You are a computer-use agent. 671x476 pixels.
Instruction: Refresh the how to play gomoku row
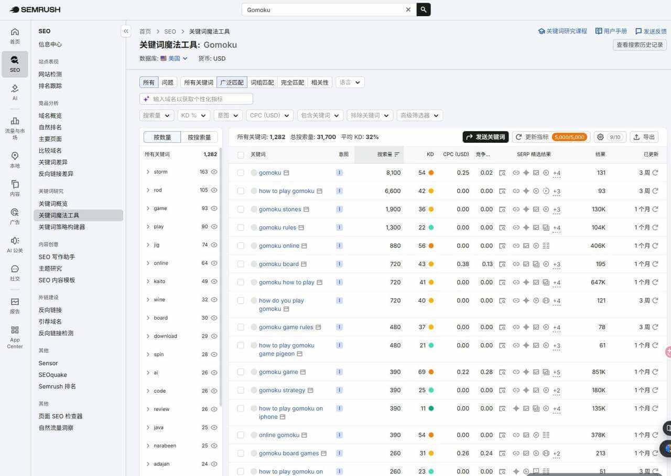point(655,191)
